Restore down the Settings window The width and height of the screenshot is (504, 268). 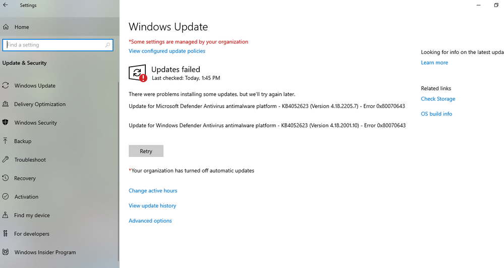(496, 5)
